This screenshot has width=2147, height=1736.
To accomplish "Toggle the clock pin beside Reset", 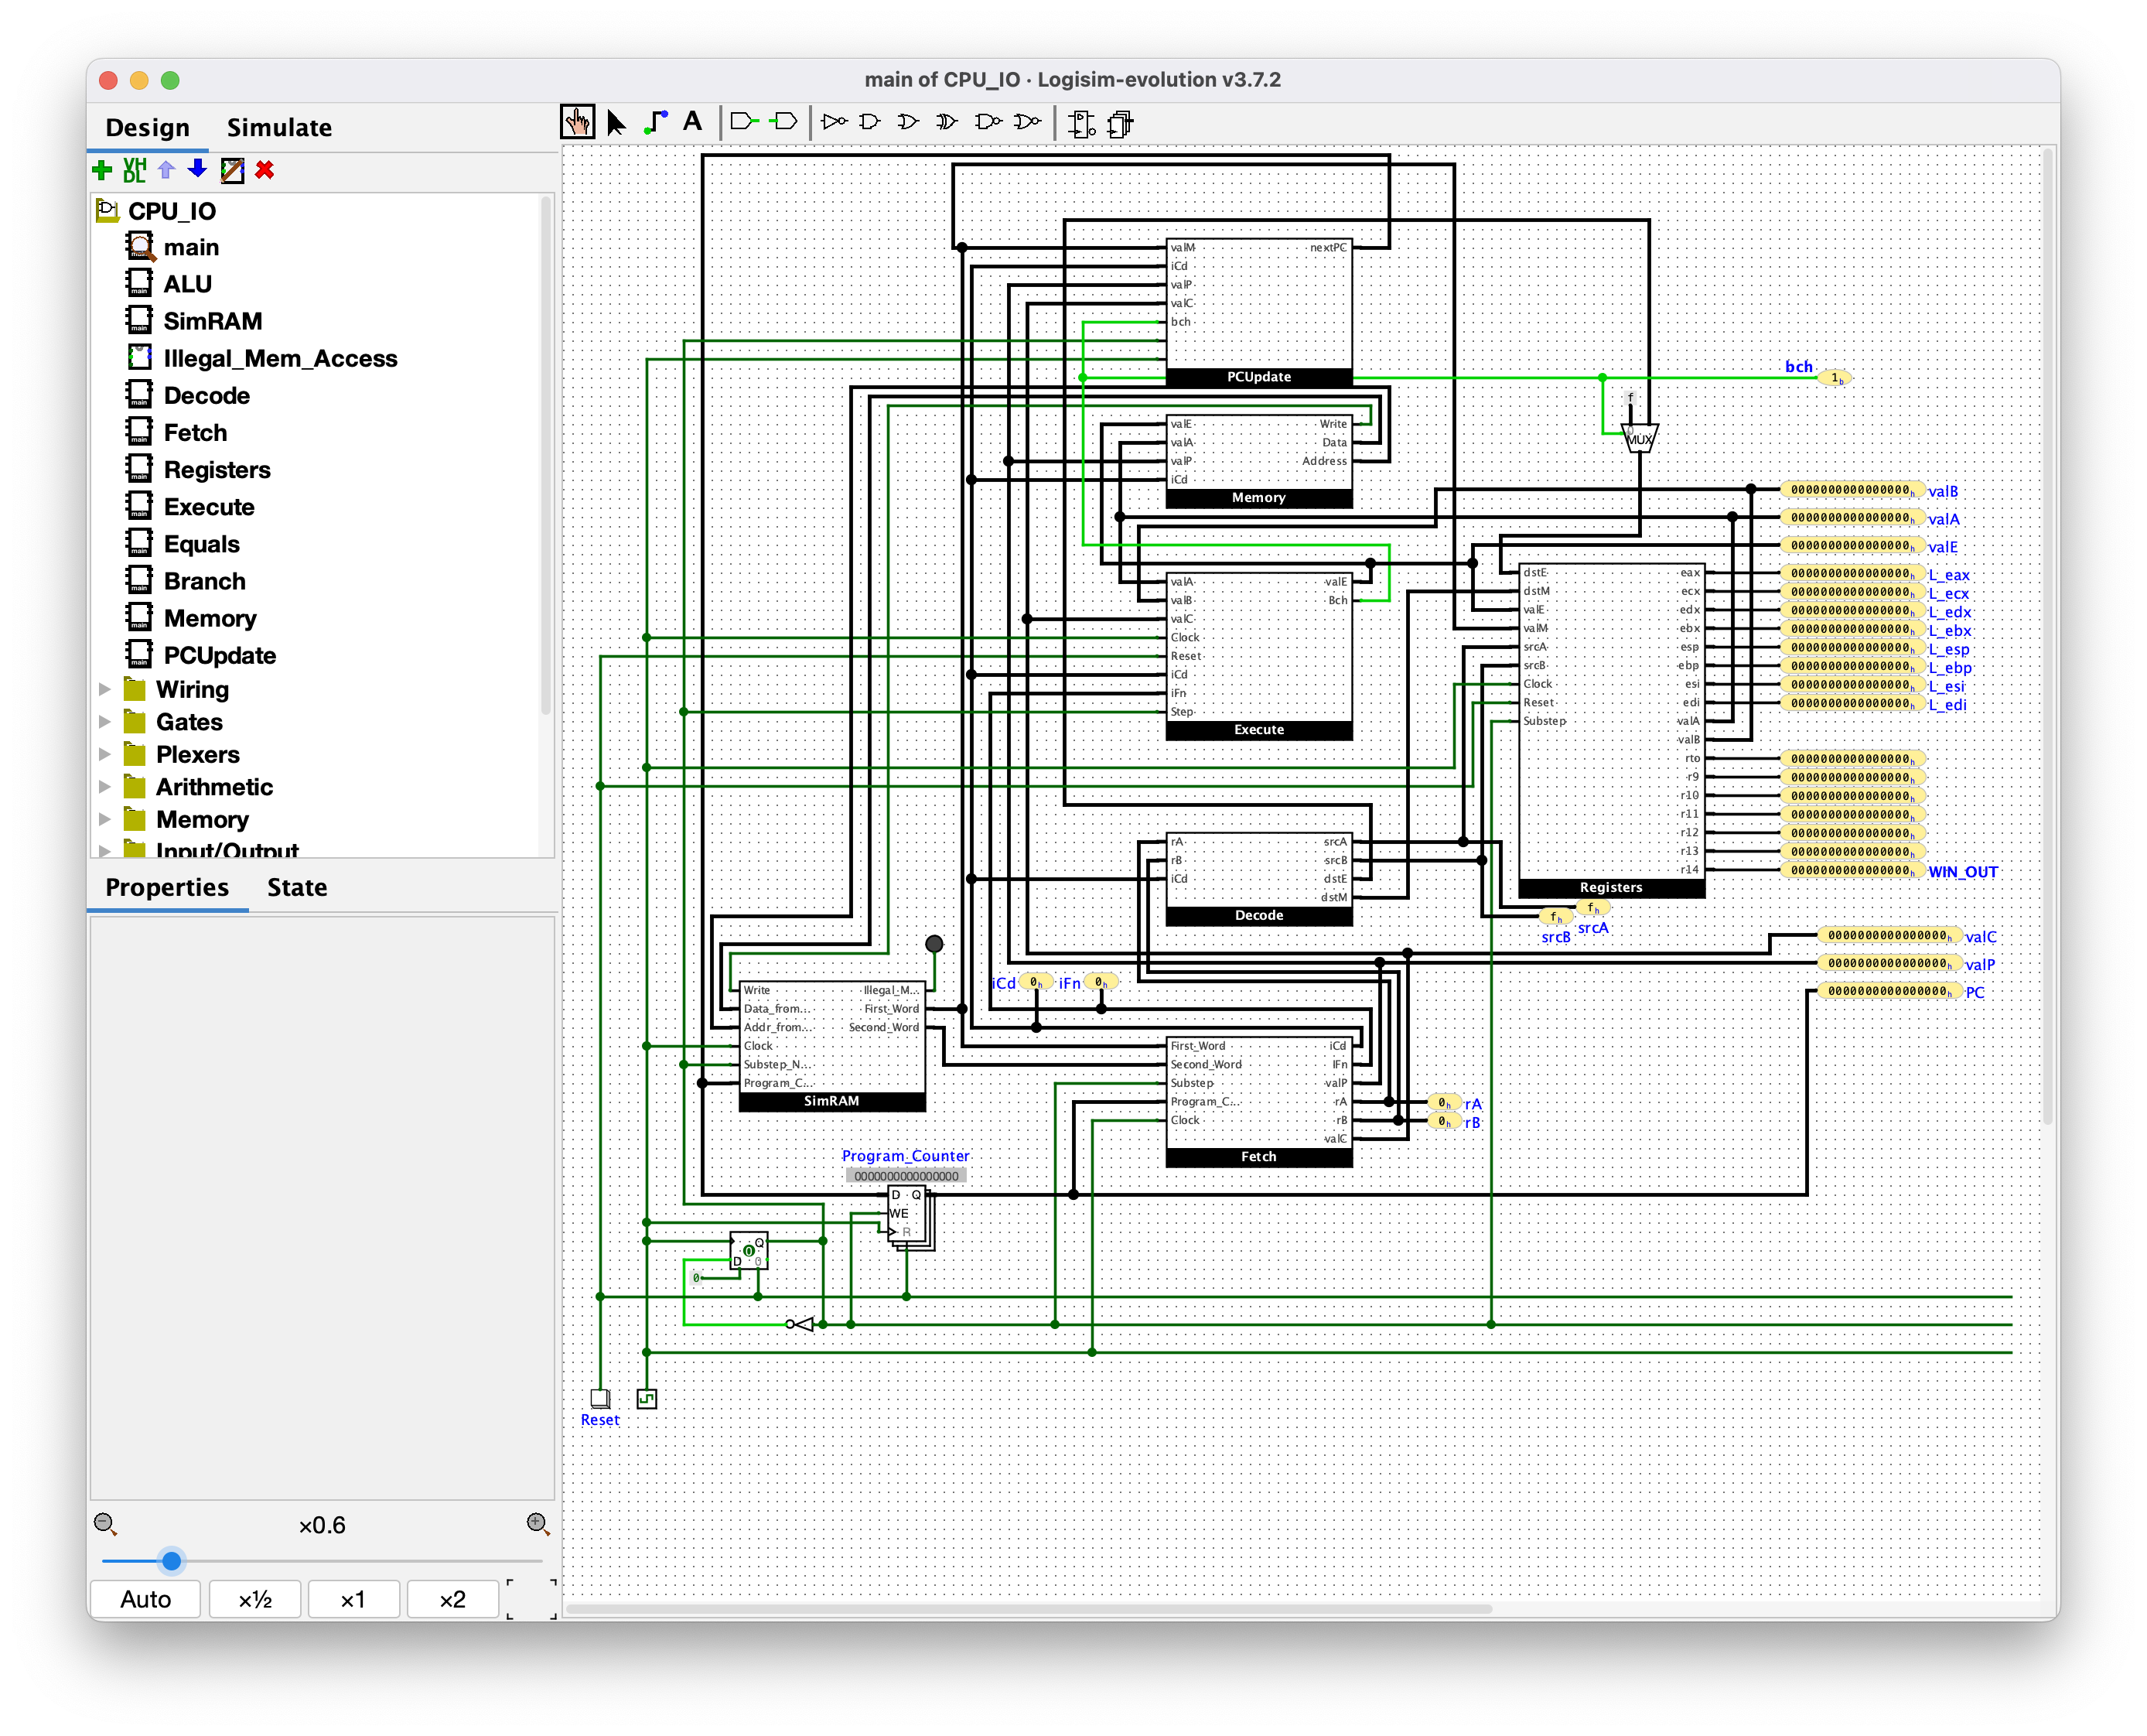I will point(647,1398).
